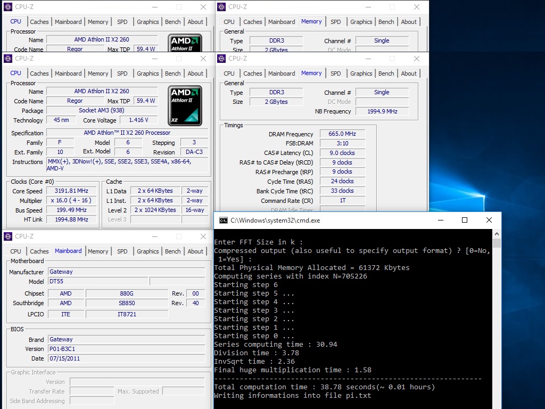This screenshot has width=545, height=409.
Task: Click the Southbridge model field SB850
Action: (127, 303)
